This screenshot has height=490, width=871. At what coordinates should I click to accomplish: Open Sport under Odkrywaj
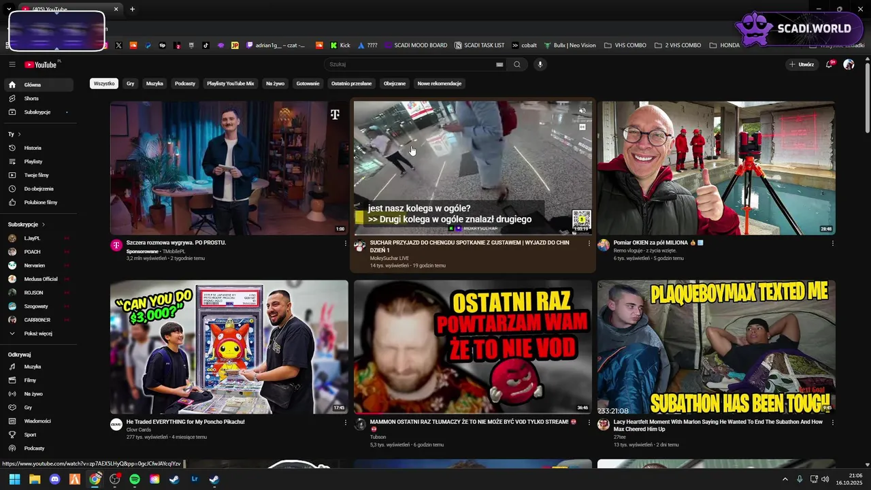[x=38, y=435]
